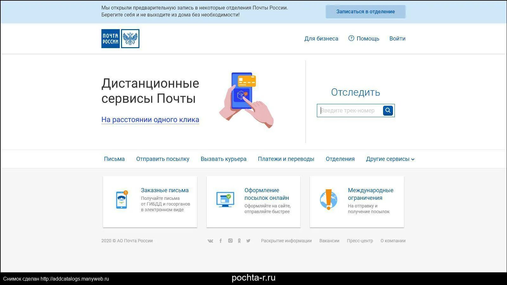Click the Помощь link in header
The image size is (507, 285).
(x=368, y=39)
